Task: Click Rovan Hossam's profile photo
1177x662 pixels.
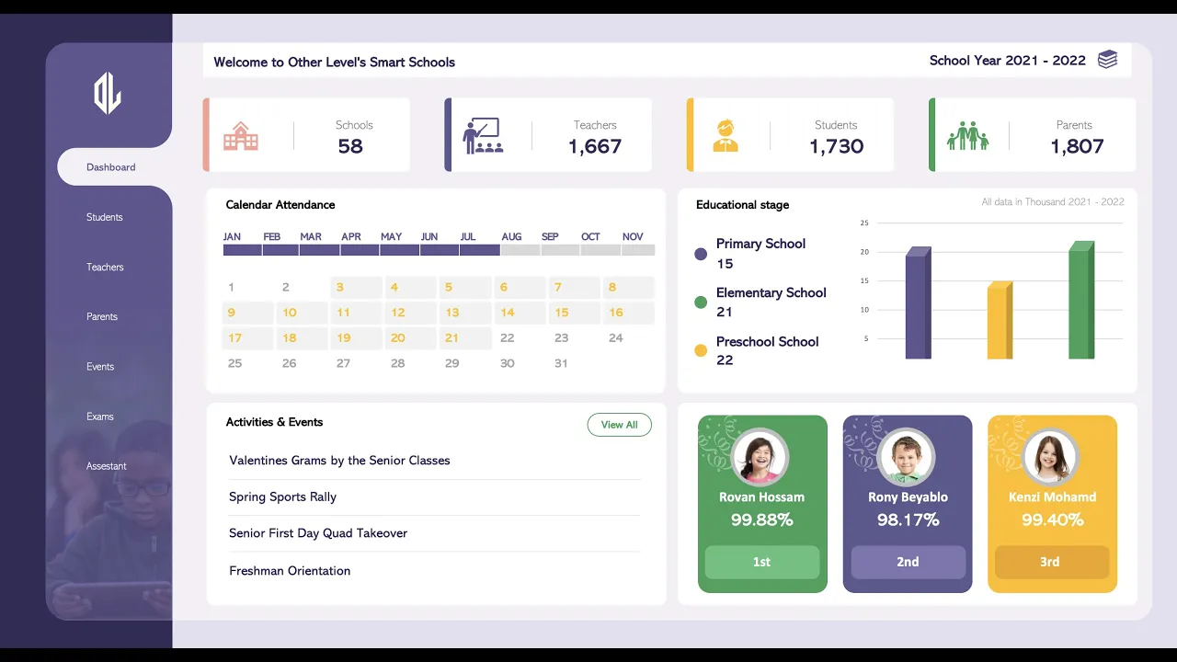Action: coord(760,457)
